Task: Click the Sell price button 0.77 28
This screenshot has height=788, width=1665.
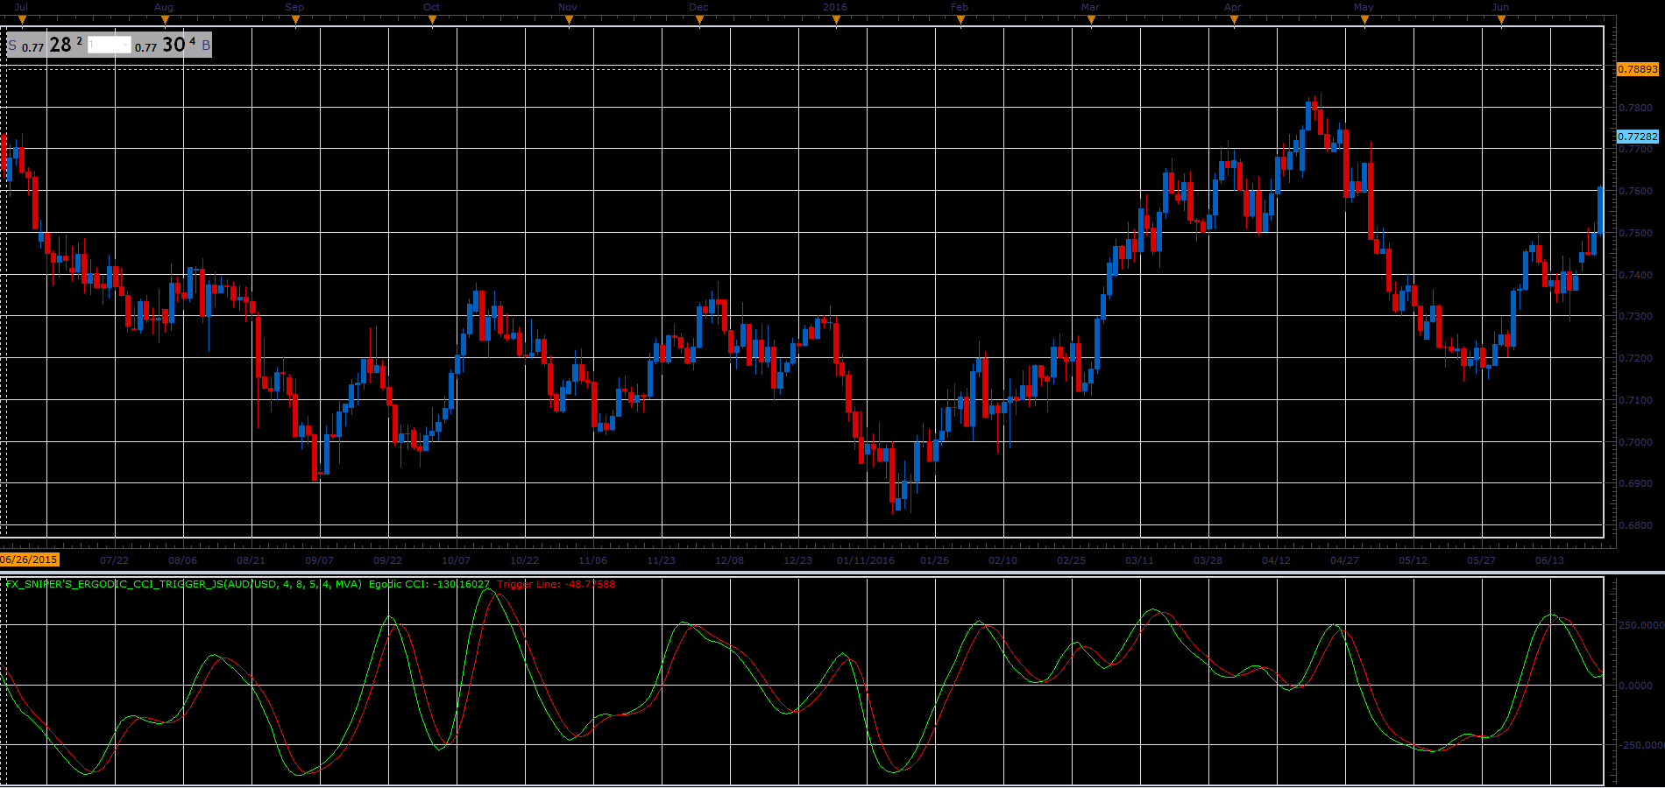Action: (46, 45)
